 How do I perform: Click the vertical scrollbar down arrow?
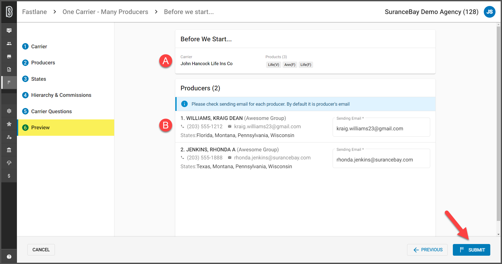(x=498, y=234)
